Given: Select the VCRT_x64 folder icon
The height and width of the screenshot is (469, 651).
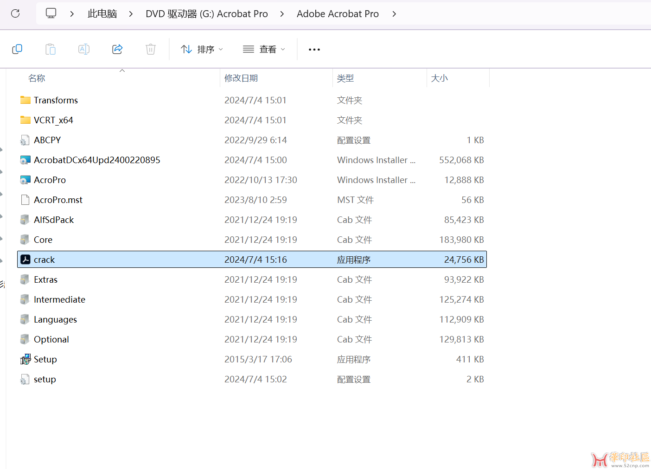Looking at the screenshot, I should click(x=26, y=120).
